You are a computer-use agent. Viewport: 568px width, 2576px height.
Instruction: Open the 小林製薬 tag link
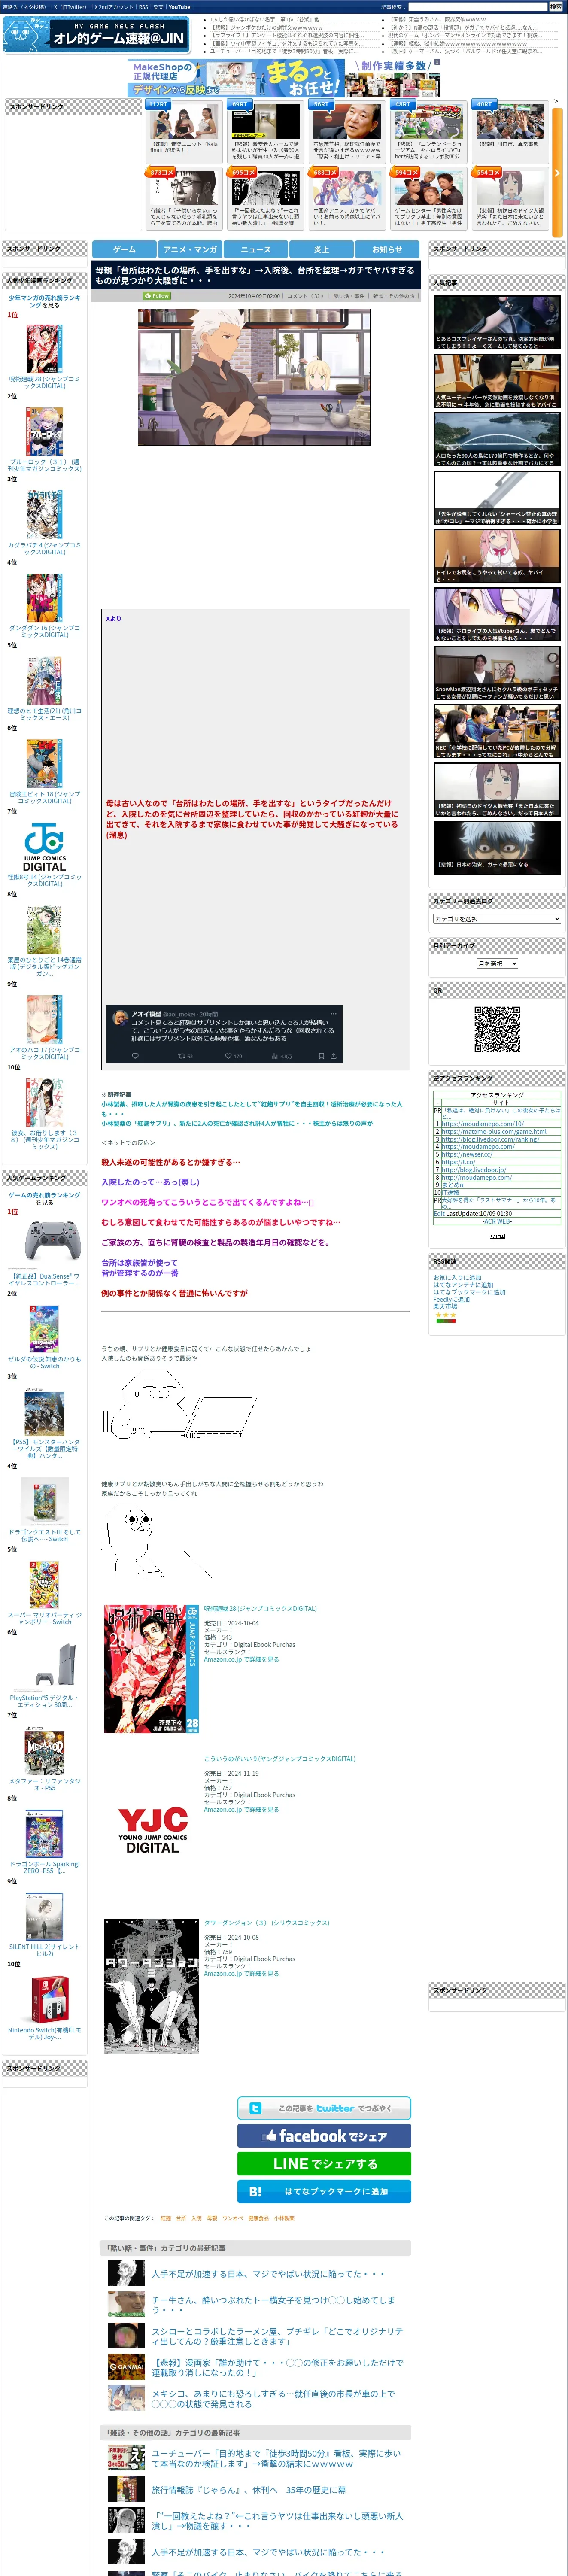coord(284,2219)
